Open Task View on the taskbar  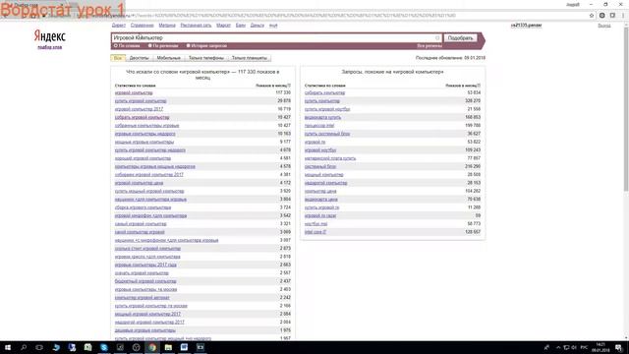click(x=39, y=347)
